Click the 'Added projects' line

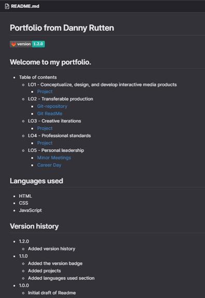pos(45,271)
